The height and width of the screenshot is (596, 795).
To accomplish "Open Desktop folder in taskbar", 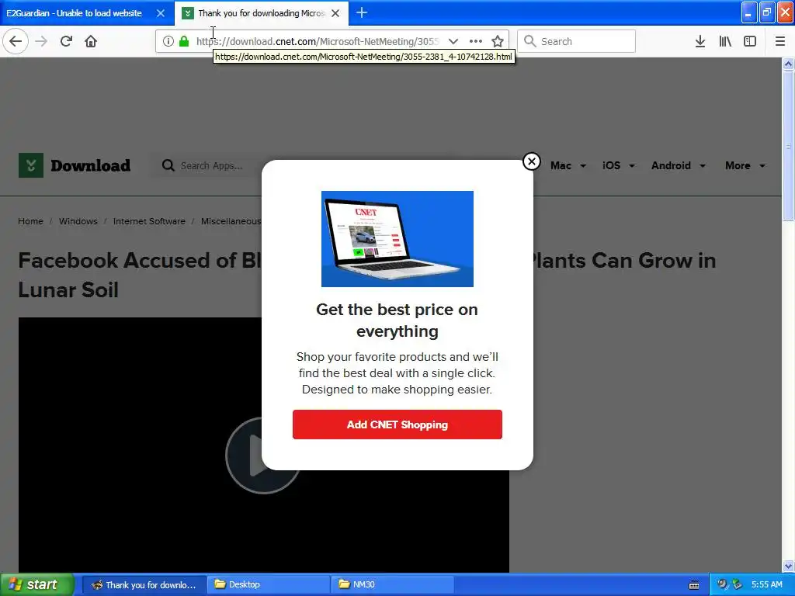I will pyautogui.click(x=268, y=584).
